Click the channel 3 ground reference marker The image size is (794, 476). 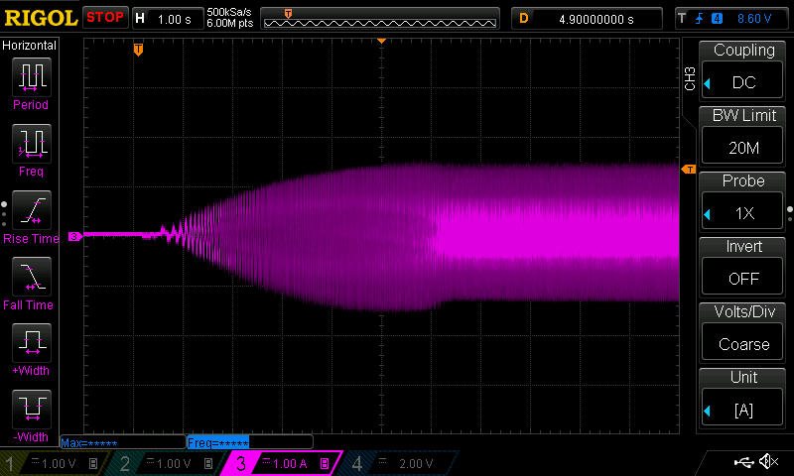pos(74,236)
